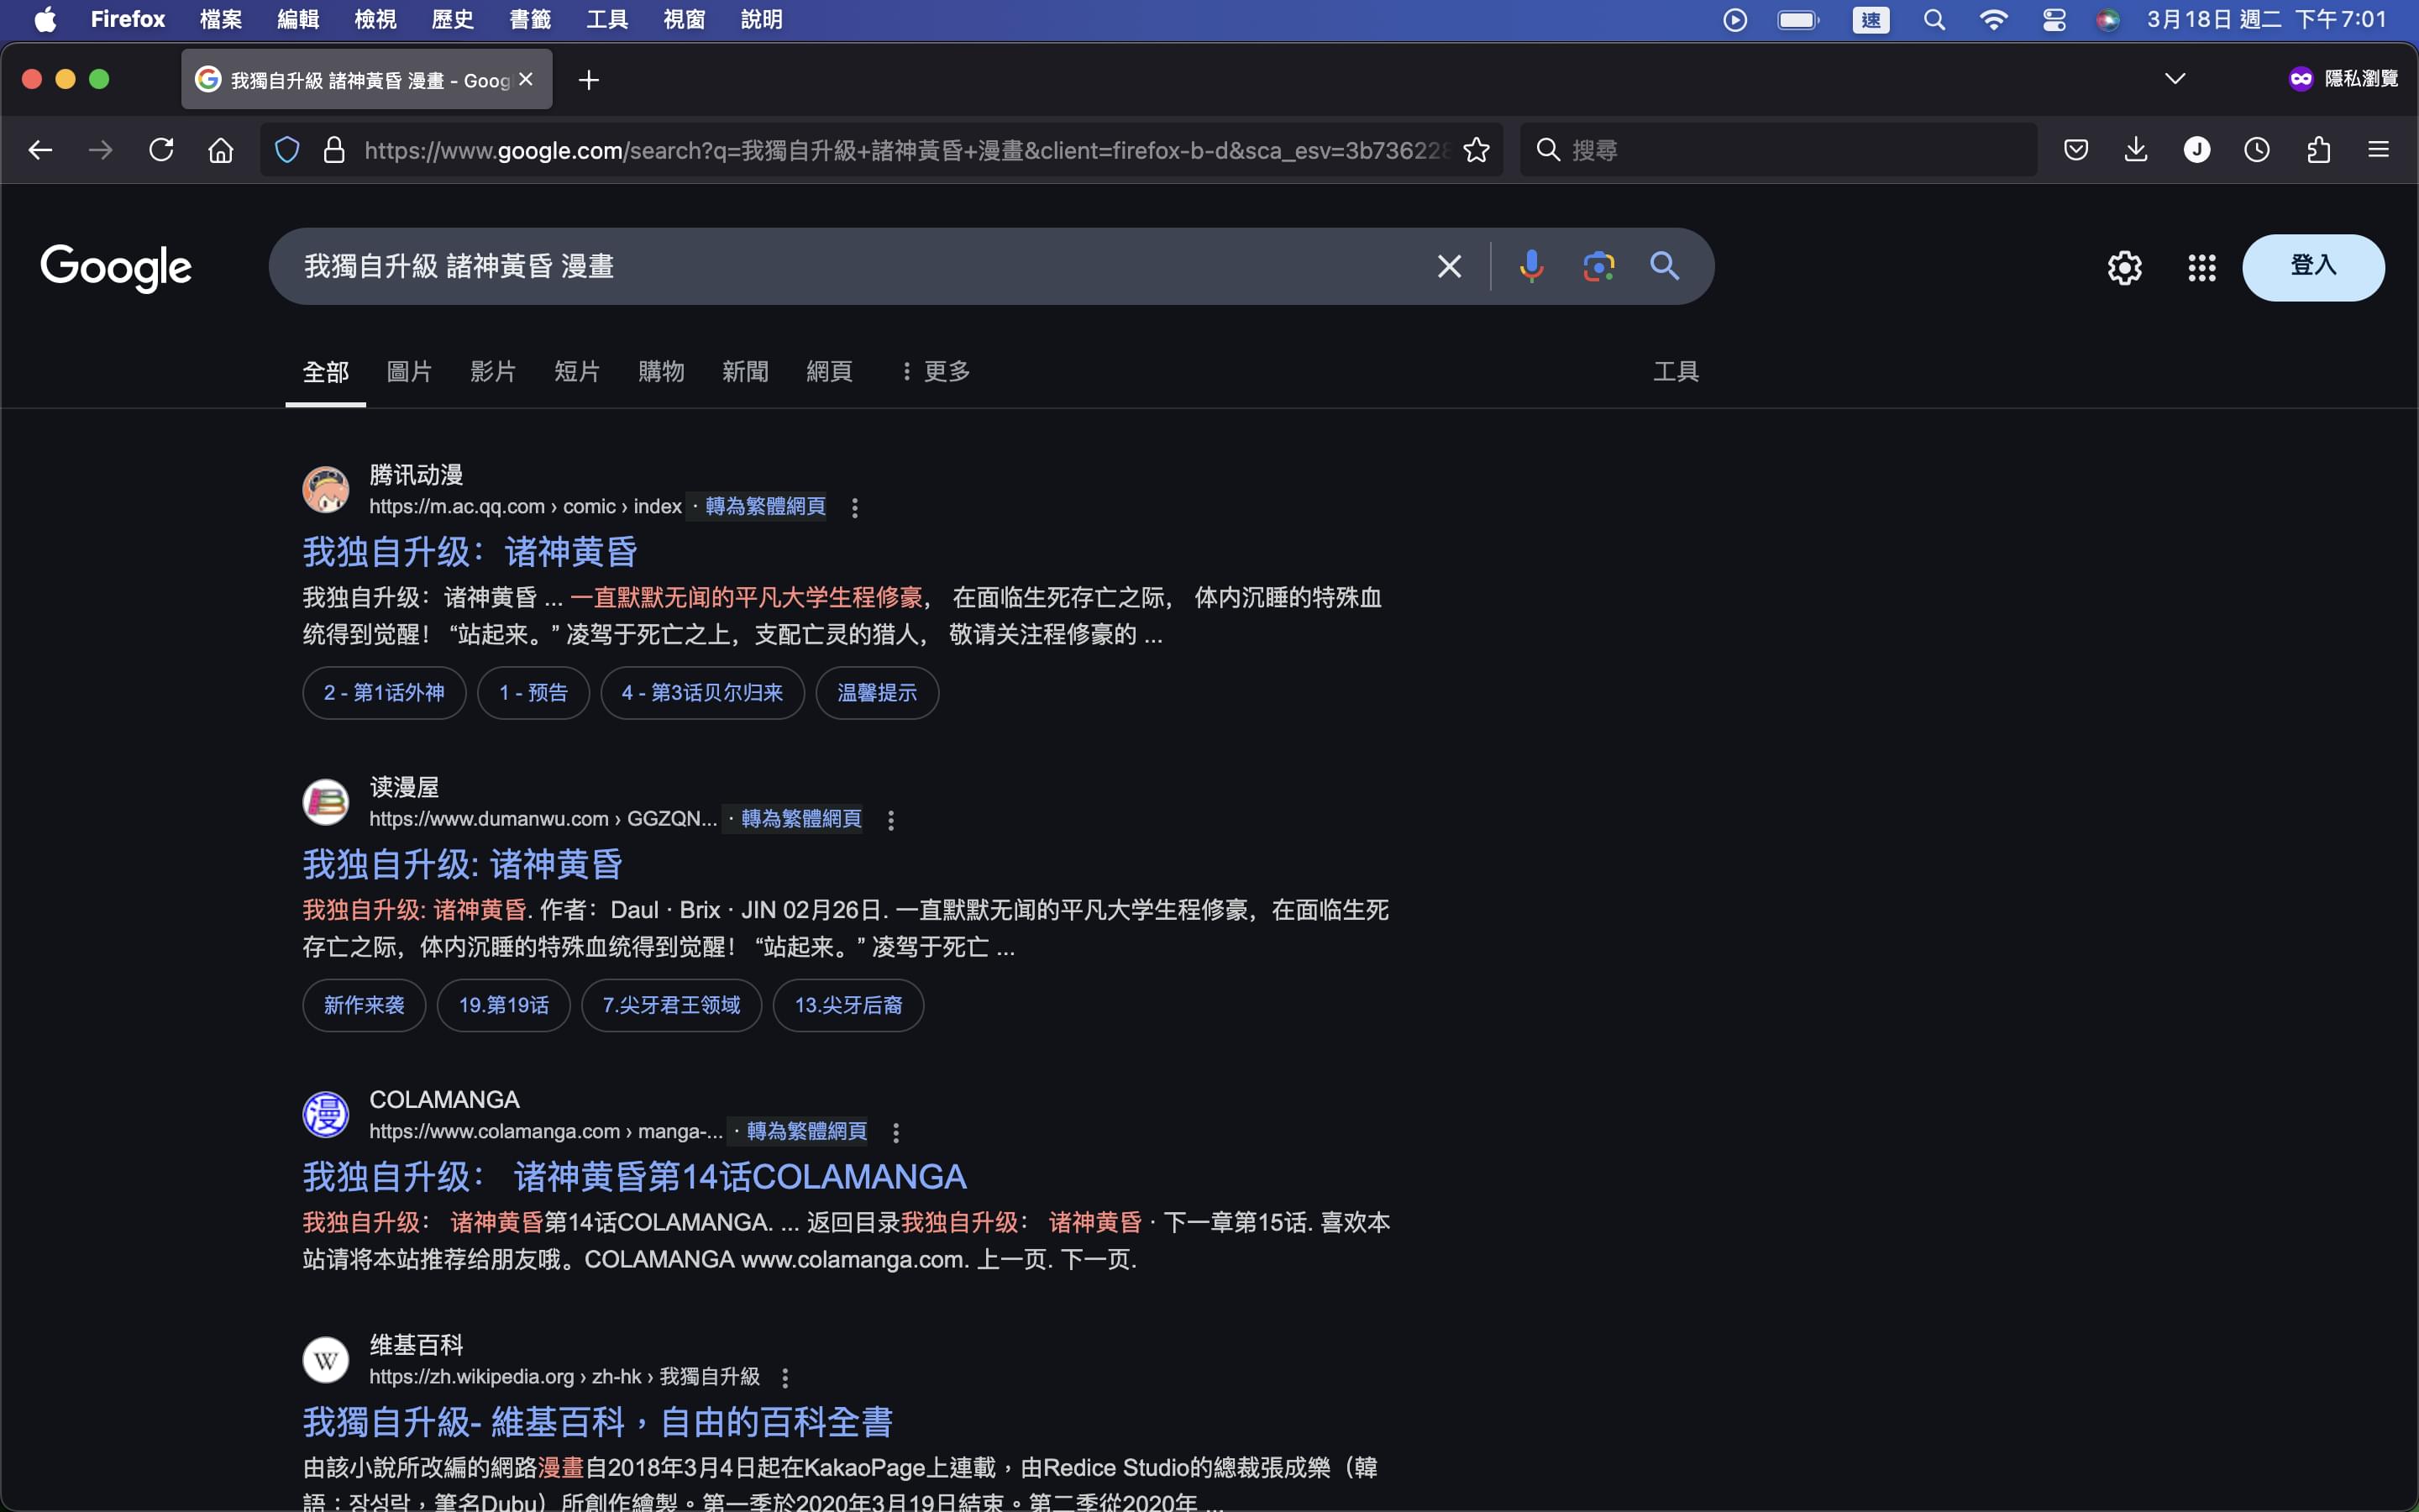
Task: Bookmark this page with the star
Action: click(x=1477, y=150)
